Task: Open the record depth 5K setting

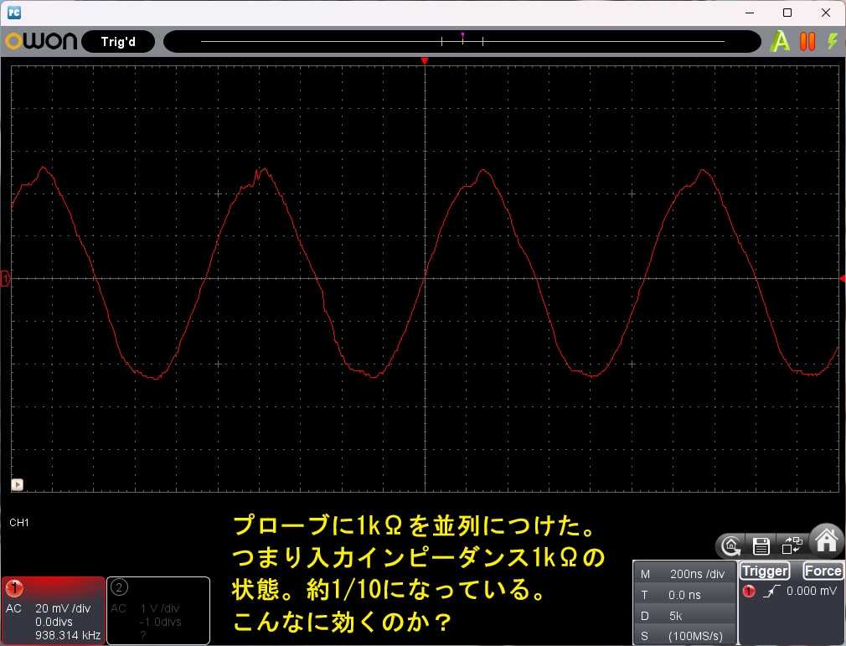Action: pos(684,616)
